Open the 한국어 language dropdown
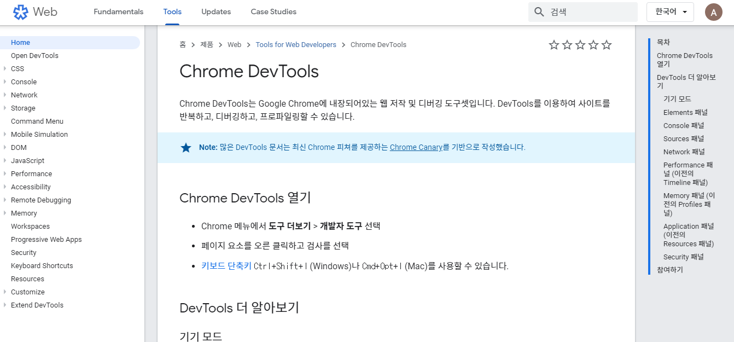The height and width of the screenshot is (342, 734). (x=670, y=12)
